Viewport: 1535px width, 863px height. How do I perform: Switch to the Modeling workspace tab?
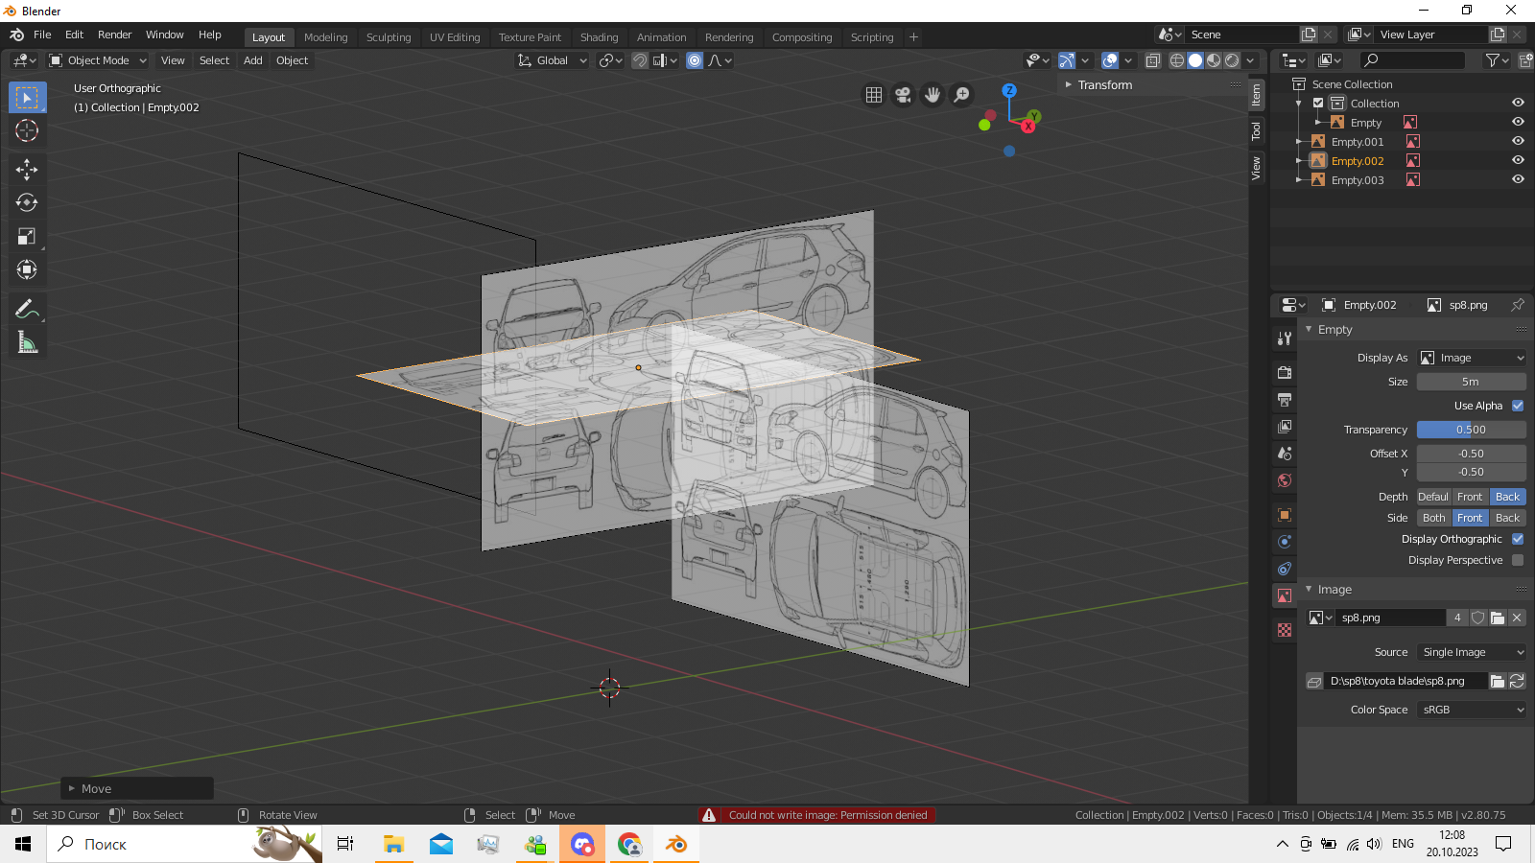325,37
